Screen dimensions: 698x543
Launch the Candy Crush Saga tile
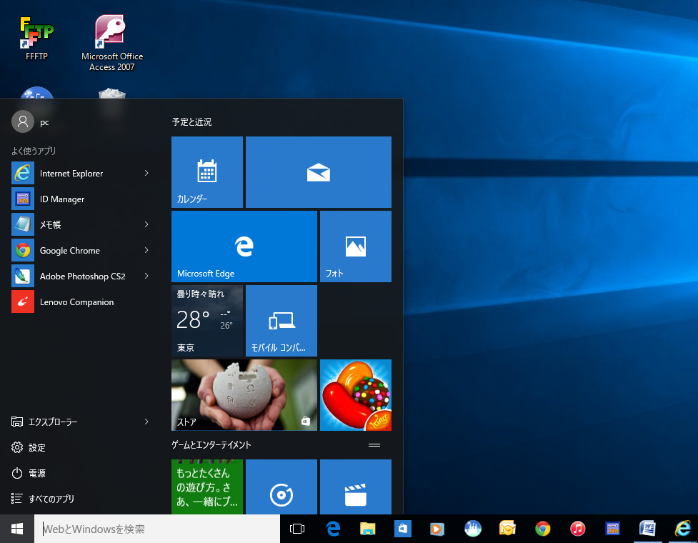[356, 395]
